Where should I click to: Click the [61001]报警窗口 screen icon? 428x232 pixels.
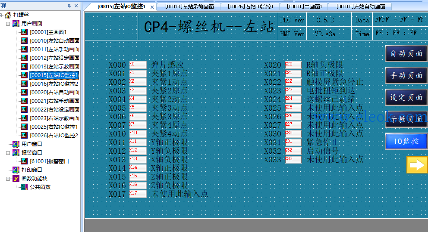pyautogui.click(x=24, y=161)
